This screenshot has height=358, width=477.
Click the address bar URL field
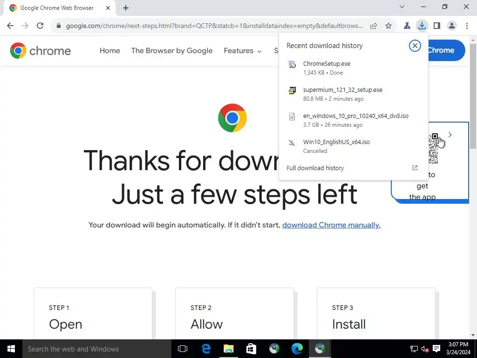[214, 26]
